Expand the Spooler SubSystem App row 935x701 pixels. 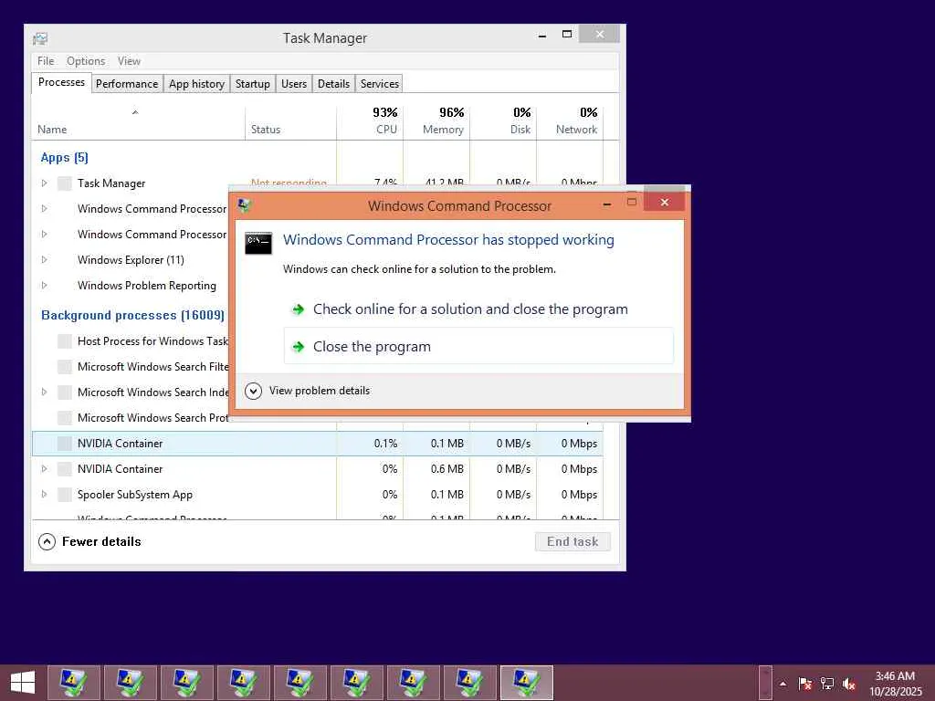click(44, 495)
